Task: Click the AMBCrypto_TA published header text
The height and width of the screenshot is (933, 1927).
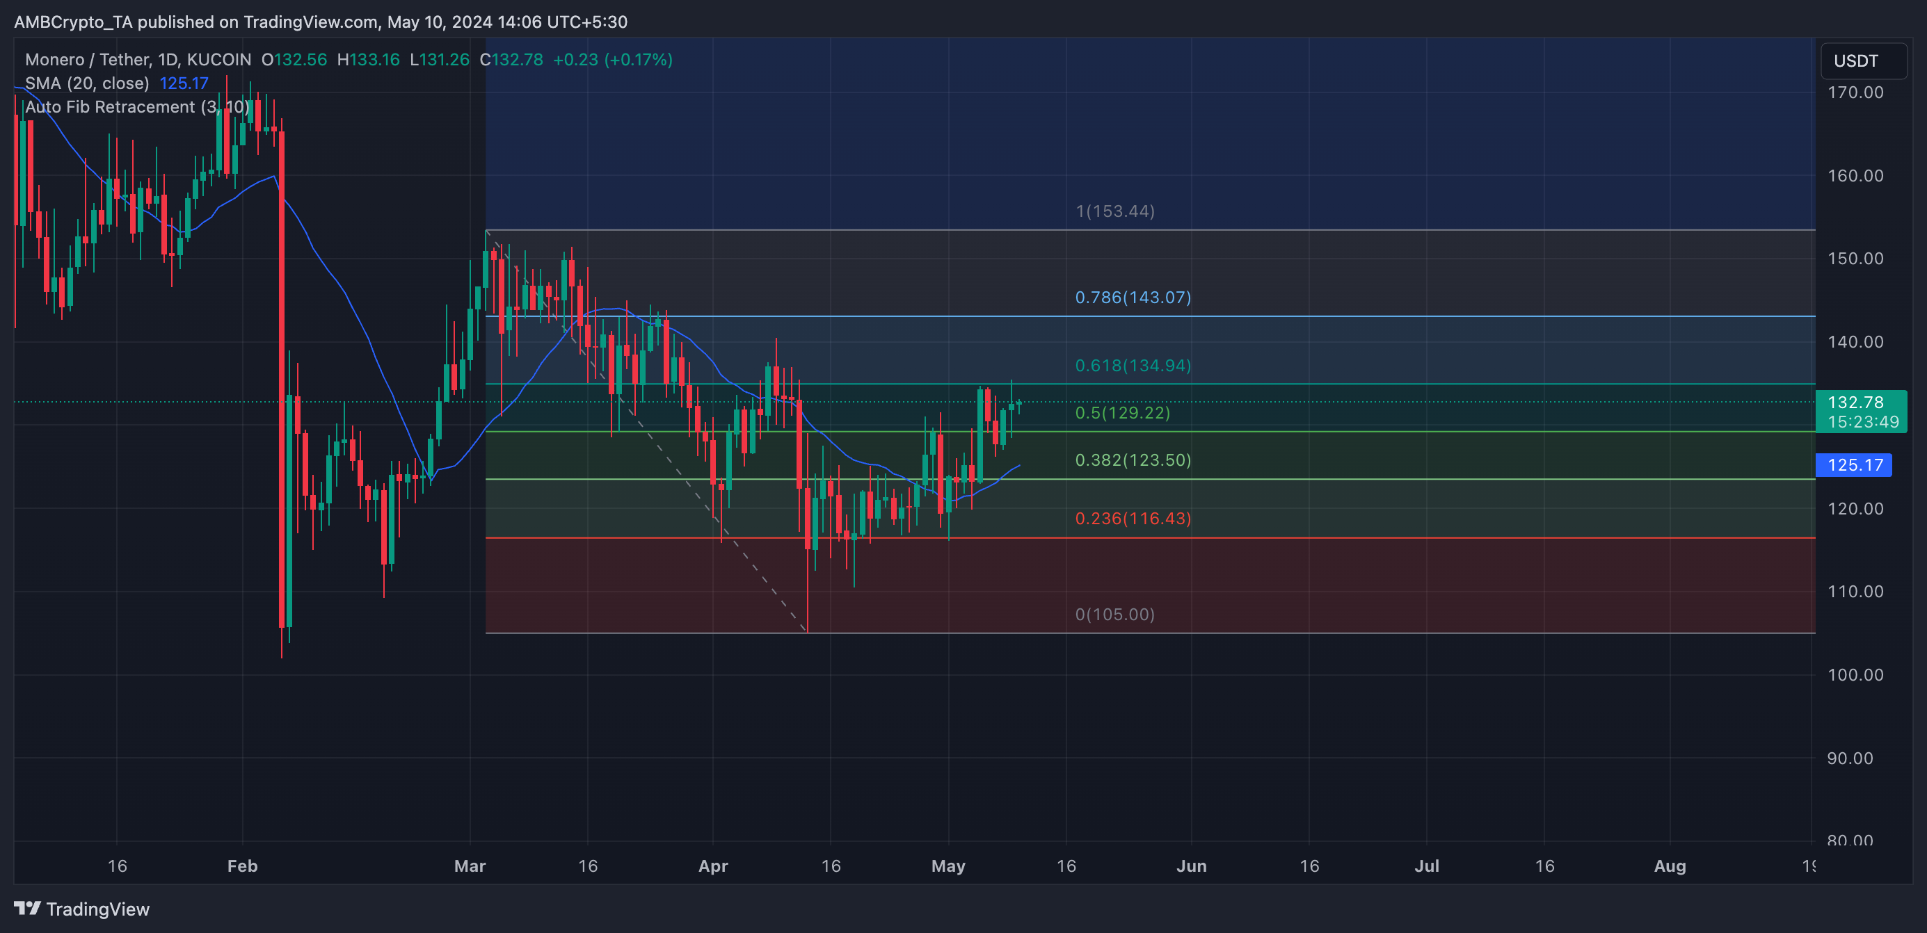Action: pos(320,22)
